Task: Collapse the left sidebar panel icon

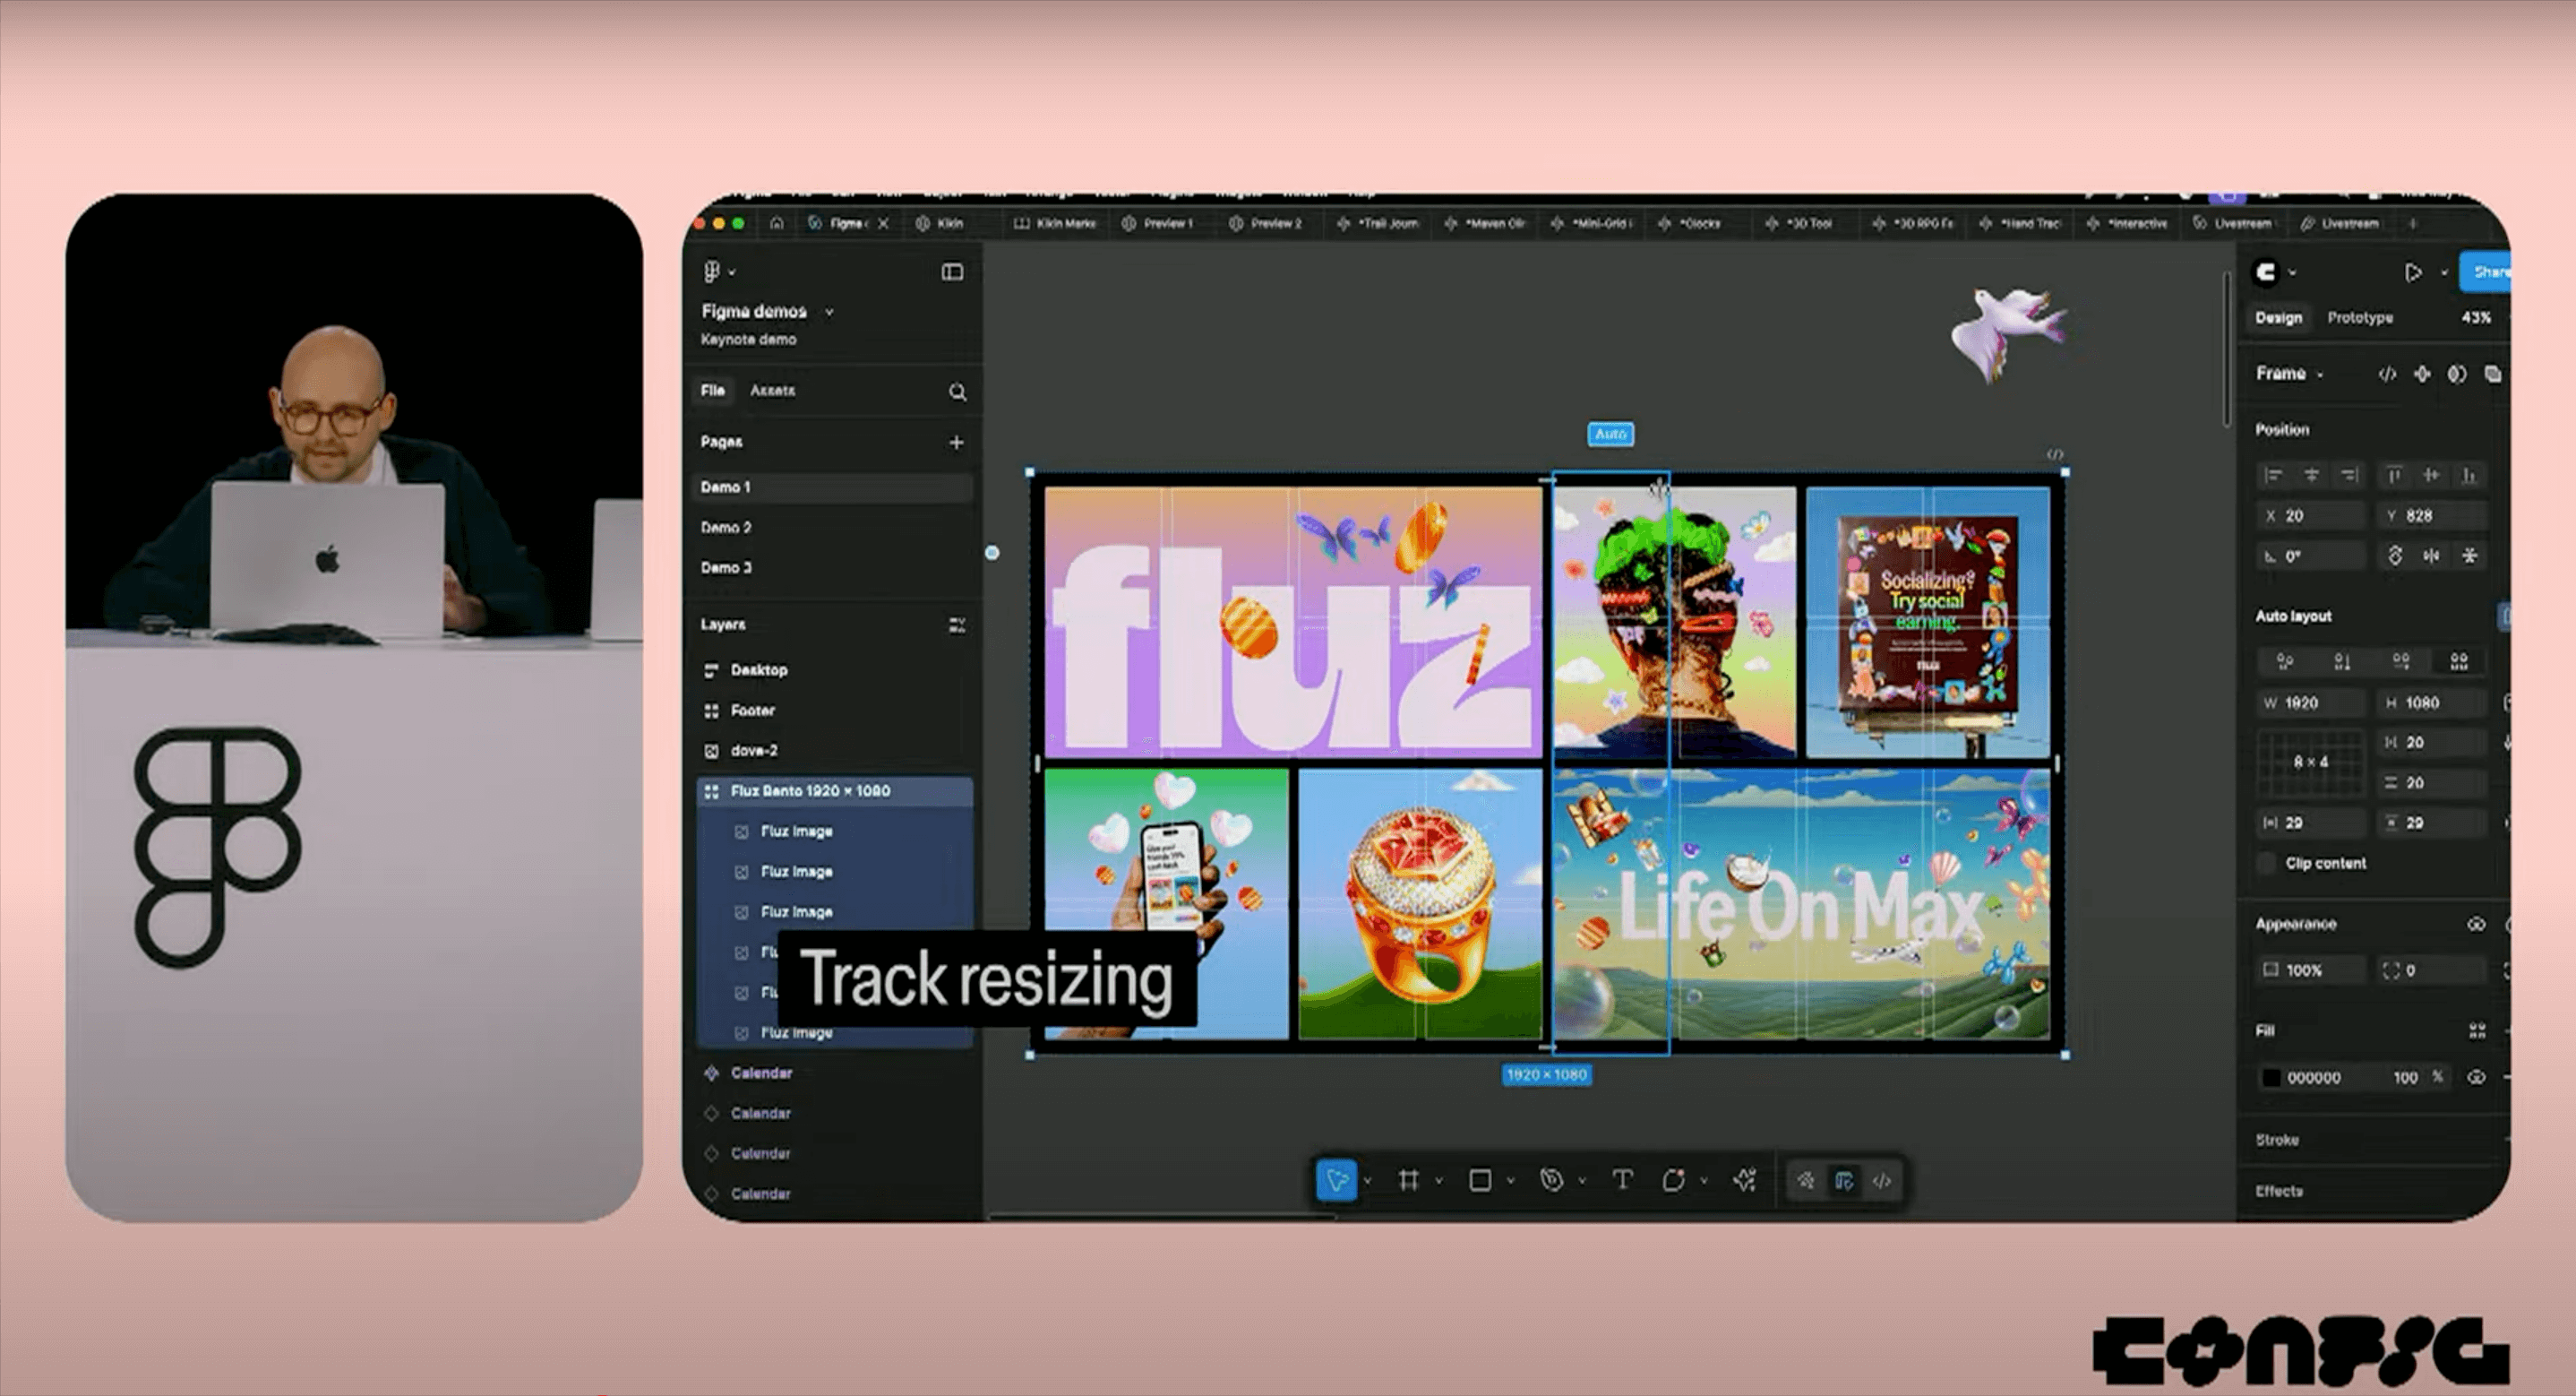Action: 952,272
